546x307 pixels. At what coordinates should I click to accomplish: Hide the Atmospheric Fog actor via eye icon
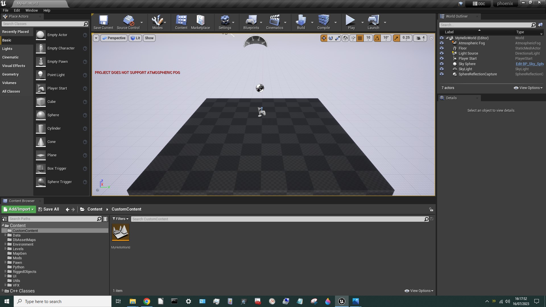[x=442, y=43]
